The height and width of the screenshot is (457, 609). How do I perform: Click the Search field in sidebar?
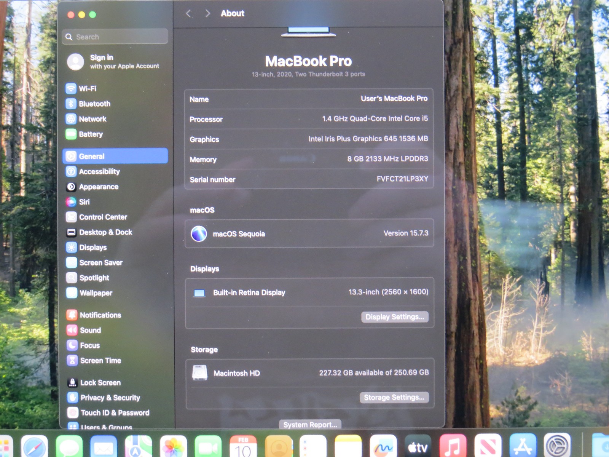tap(115, 37)
